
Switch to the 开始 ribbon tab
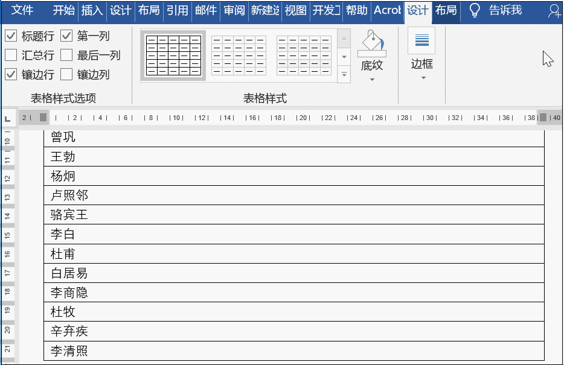63,10
